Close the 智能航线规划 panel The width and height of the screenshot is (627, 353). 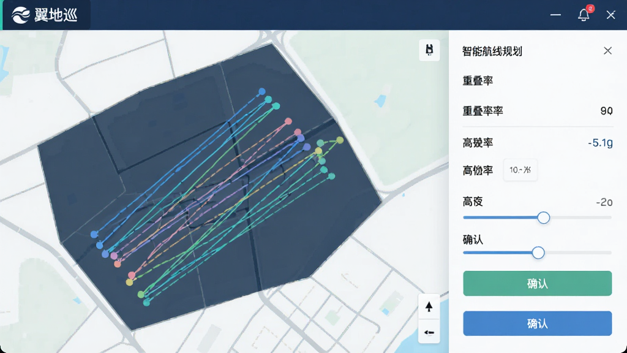point(608,51)
